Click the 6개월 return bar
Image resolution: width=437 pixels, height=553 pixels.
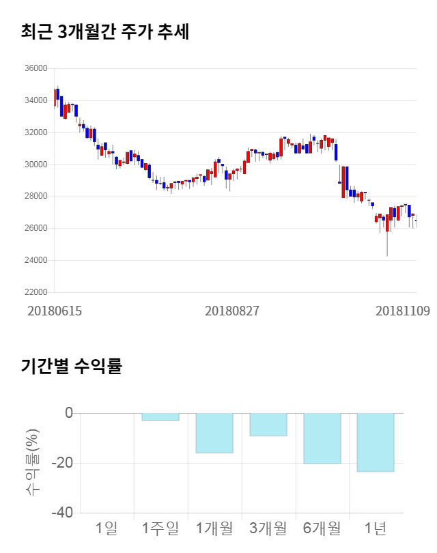[x=322, y=438]
